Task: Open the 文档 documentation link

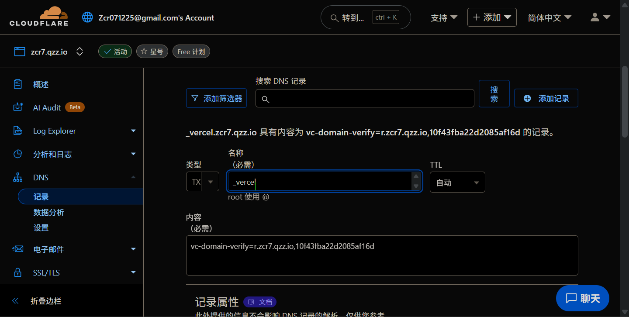Action: (260, 302)
